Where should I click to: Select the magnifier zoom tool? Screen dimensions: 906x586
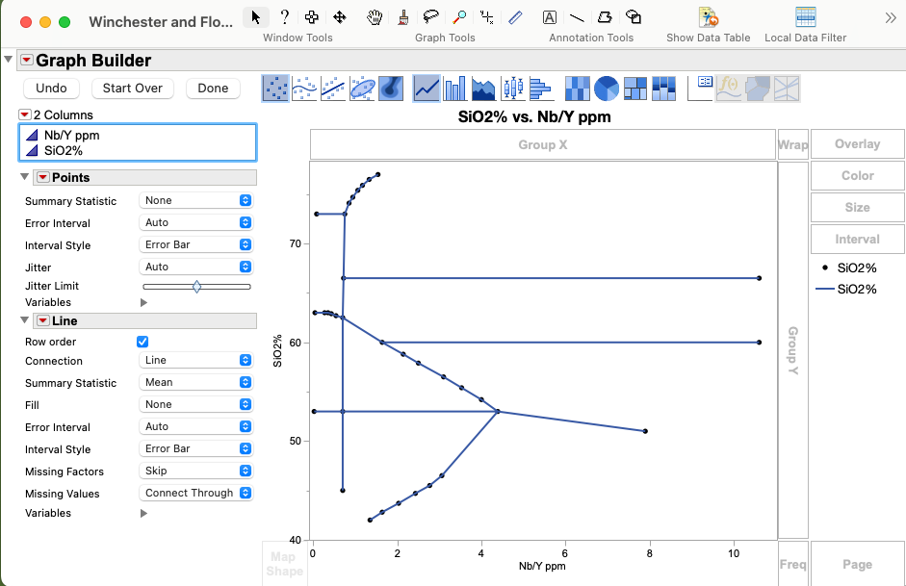tap(459, 17)
